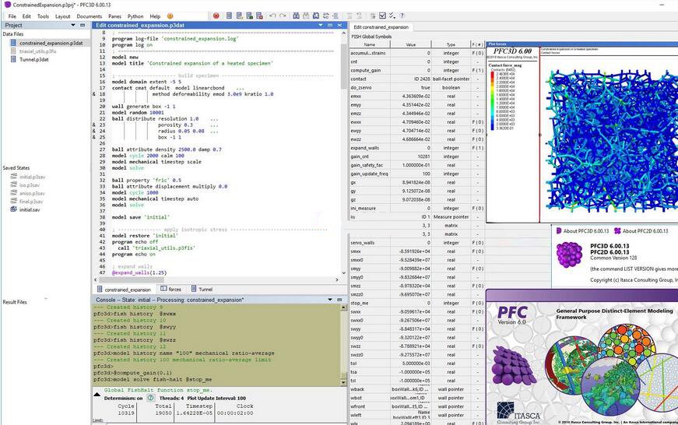This screenshot has height=425, width=678.
Task: Open the Python menu
Action: tap(135, 16)
